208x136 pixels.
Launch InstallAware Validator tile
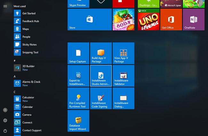pos(124,76)
